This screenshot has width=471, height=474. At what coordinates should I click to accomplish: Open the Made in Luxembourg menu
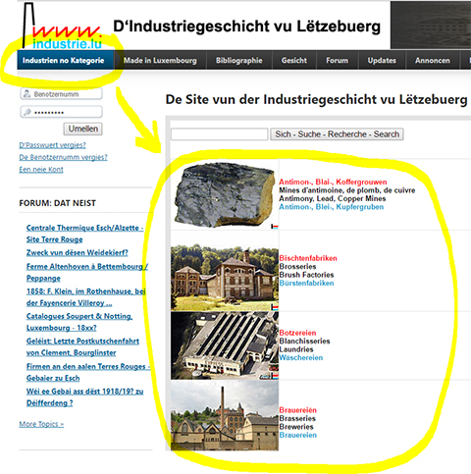click(x=160, y=61)
